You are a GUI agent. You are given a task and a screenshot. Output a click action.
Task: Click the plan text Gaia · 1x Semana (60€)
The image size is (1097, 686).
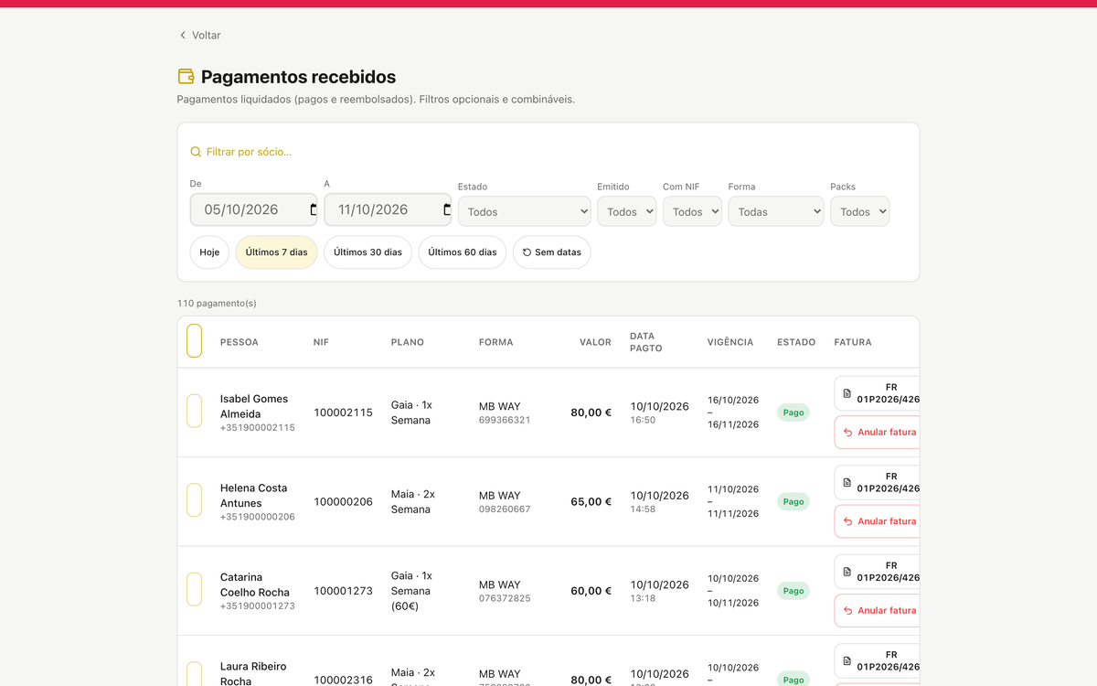pos(411,591)
